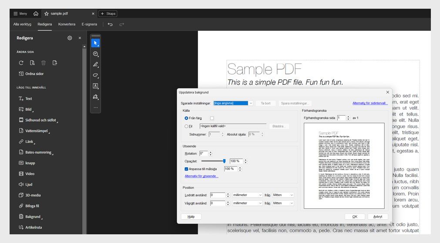Switch to E-signera tab
Viewport: 440px width, 243px height.
89,24
